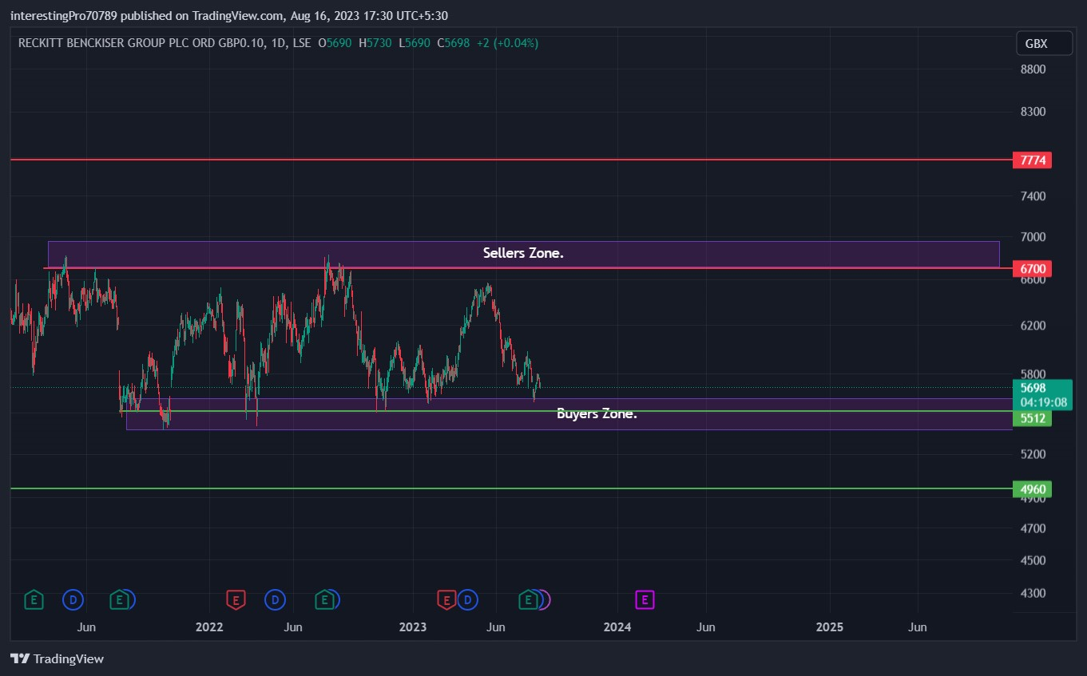Viewport: 1087px width, 676px height.
Task: Click the close value C5698
Action: click(x=453, y=43)
